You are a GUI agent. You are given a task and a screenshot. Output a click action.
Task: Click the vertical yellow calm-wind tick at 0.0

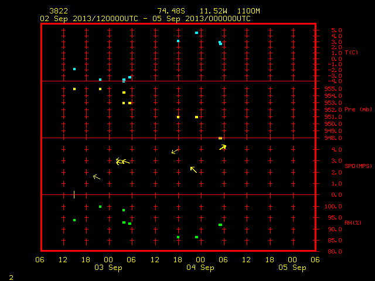point(74,194)
